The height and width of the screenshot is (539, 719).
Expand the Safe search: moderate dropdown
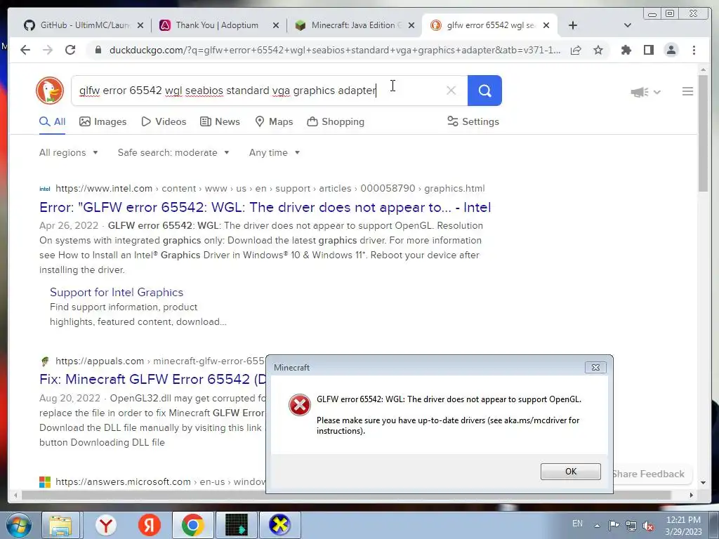(173, 152)
